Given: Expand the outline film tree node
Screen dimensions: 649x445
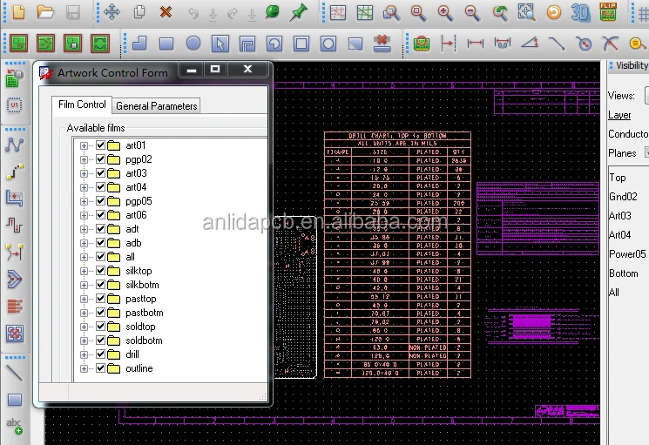Looking at the screenshot, I should click(85, 368).
